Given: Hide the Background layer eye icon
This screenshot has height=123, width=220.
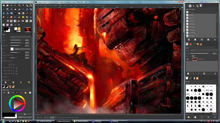Looking at the screenshot, I should pyautogui.click(x=187, y=59).
